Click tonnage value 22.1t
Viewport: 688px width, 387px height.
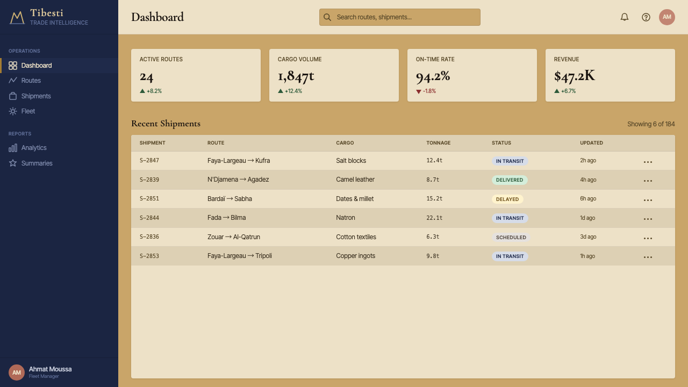coord(434,218)
